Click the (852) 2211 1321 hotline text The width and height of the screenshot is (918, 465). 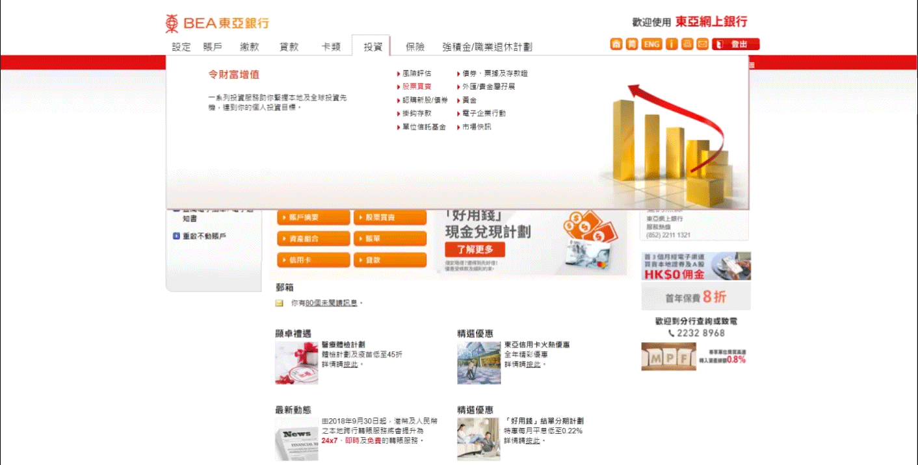[668, 235]
